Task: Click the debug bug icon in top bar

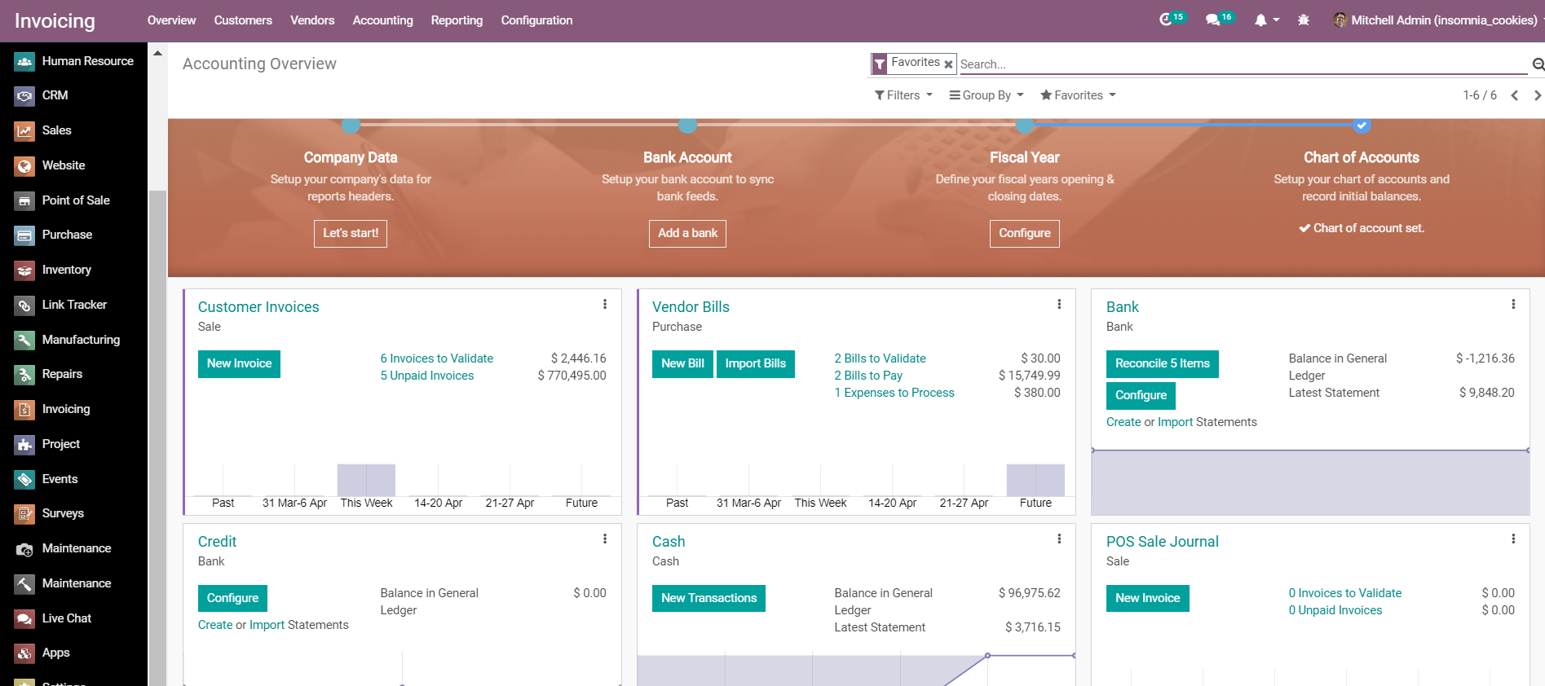Action: click(1304, 20)
